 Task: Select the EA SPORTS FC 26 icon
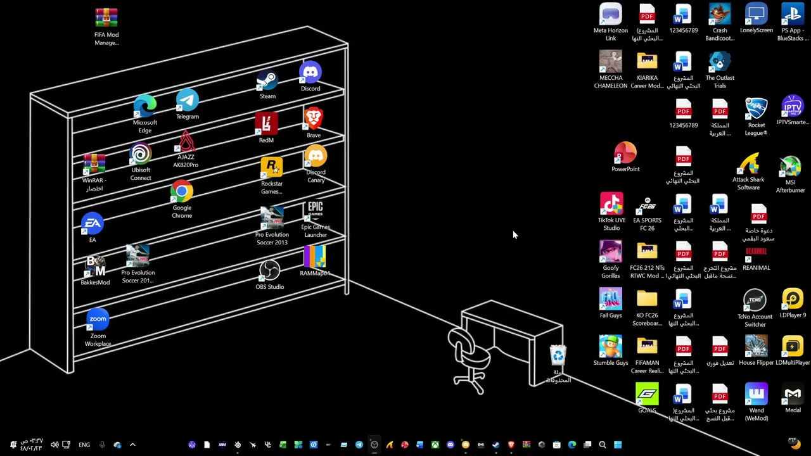pyautogui.click(x=647, y=213)
